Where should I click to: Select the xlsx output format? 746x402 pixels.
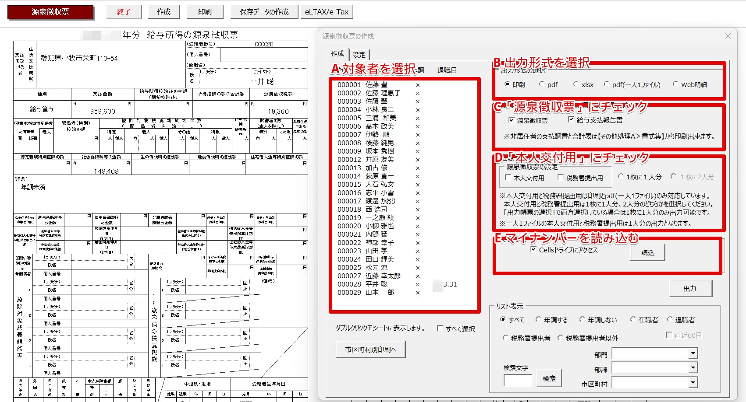point(576,84)
